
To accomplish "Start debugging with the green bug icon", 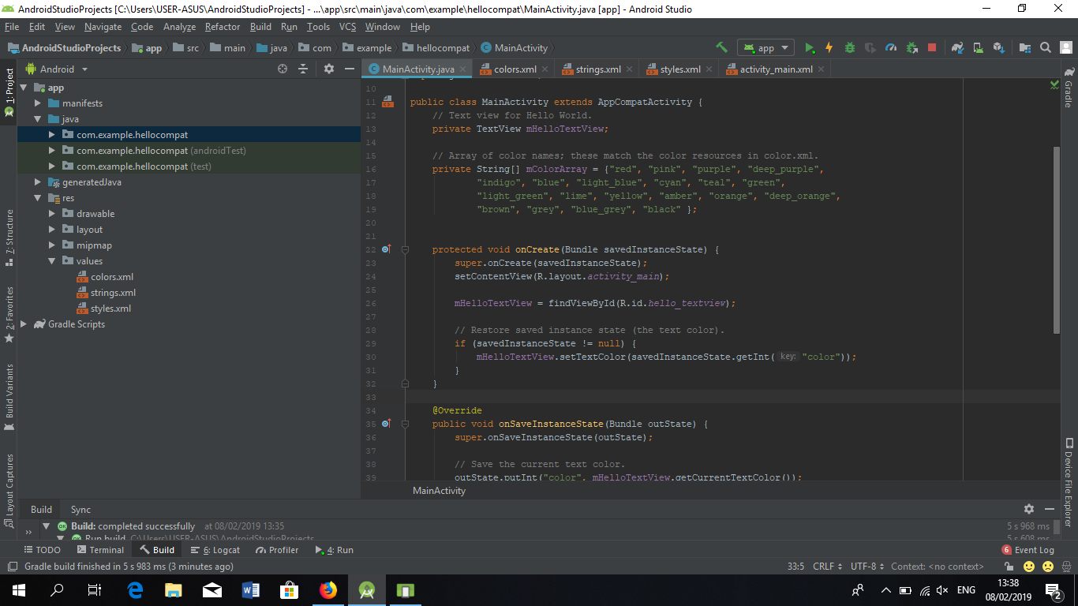I will (850, 47).
